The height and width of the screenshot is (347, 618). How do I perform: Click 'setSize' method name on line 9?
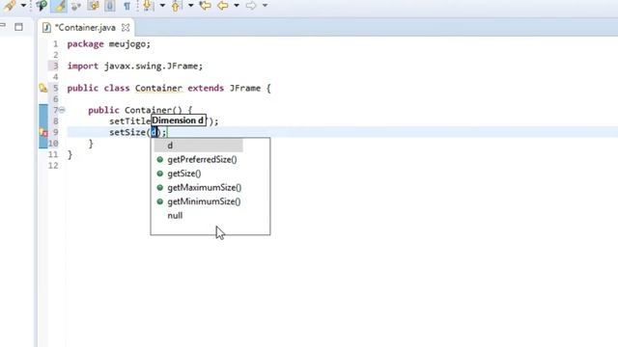tap(127, 132)
